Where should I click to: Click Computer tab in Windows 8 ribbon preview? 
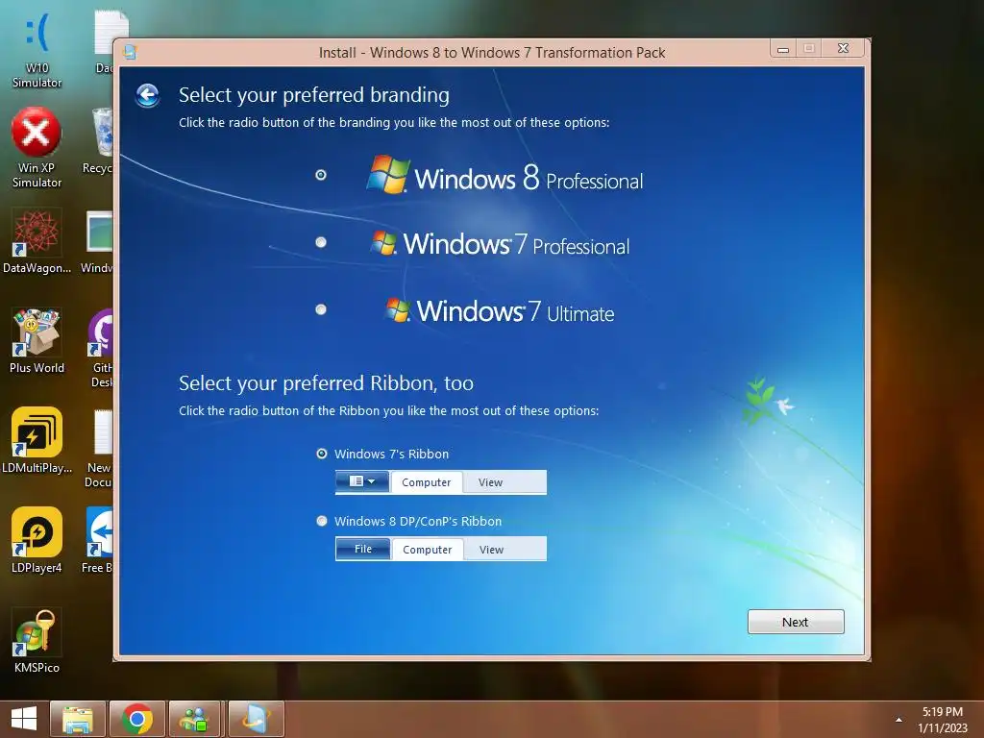(428, 549)
